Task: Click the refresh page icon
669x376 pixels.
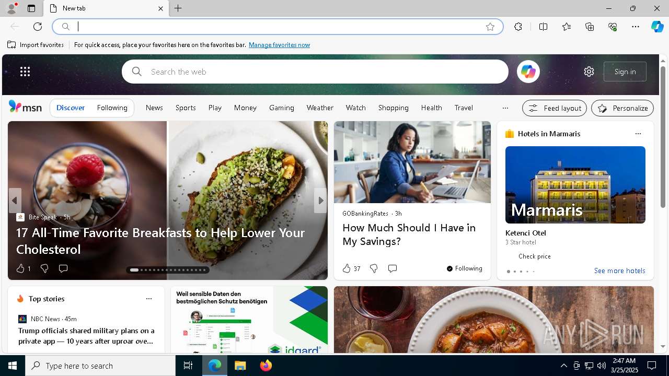Action: tap(38, 27)
